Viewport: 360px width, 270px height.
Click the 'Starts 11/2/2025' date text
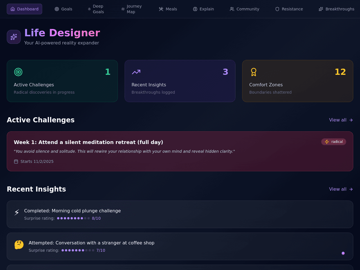coord(37,161)
